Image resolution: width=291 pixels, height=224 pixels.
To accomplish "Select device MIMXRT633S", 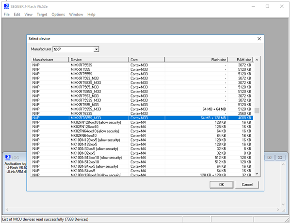I will [142, 113].
